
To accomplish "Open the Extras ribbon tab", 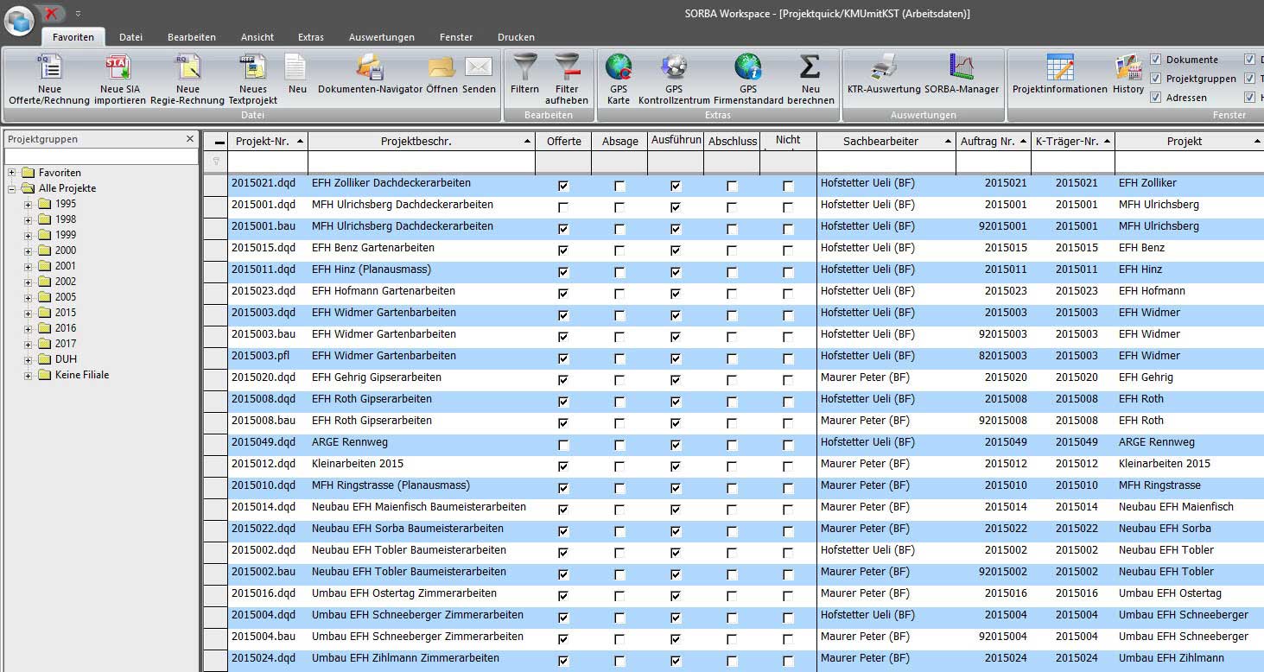I will tap(311, 37).
